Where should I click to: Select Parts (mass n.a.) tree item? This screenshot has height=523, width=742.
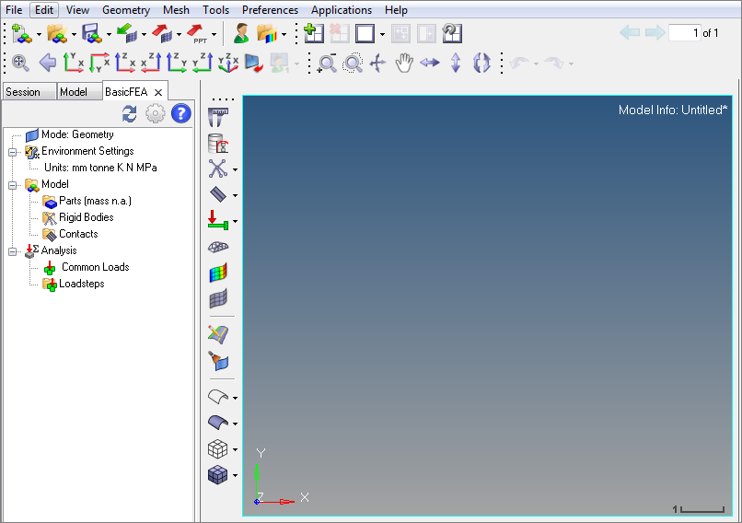95,201
